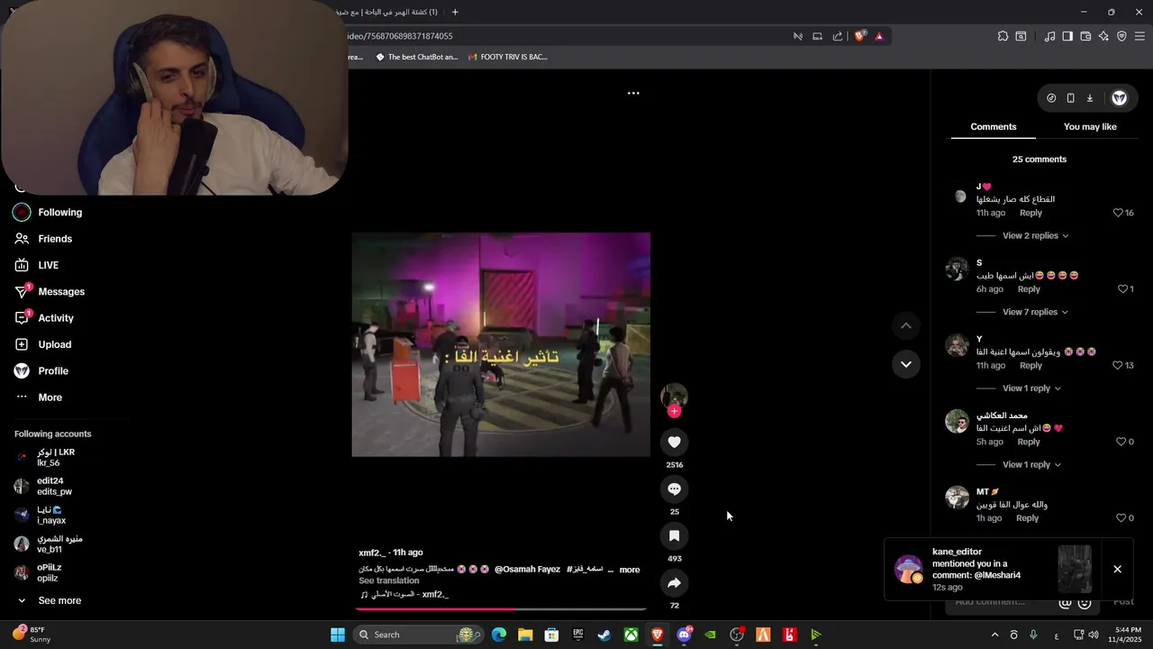Open video options three-dot menu
This screenshot has width=1153, height=649.
(x=633, y=93)
